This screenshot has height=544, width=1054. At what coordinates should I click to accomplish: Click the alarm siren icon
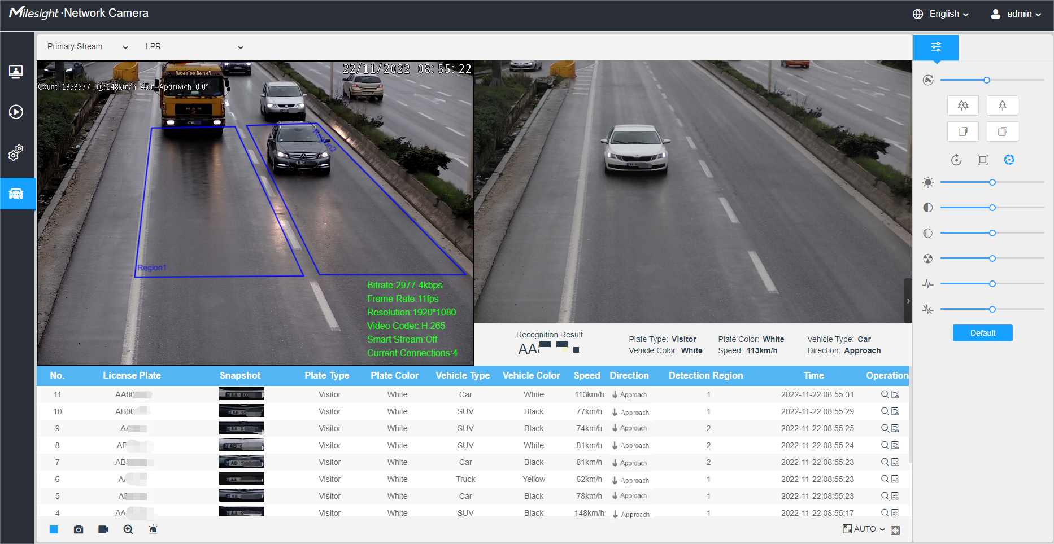(153, 529)
